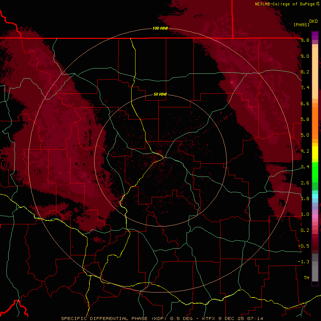Click the 7.4 value on color scale
The height and width of the screenshot is (321, 321).
click(x=305, y=88)
